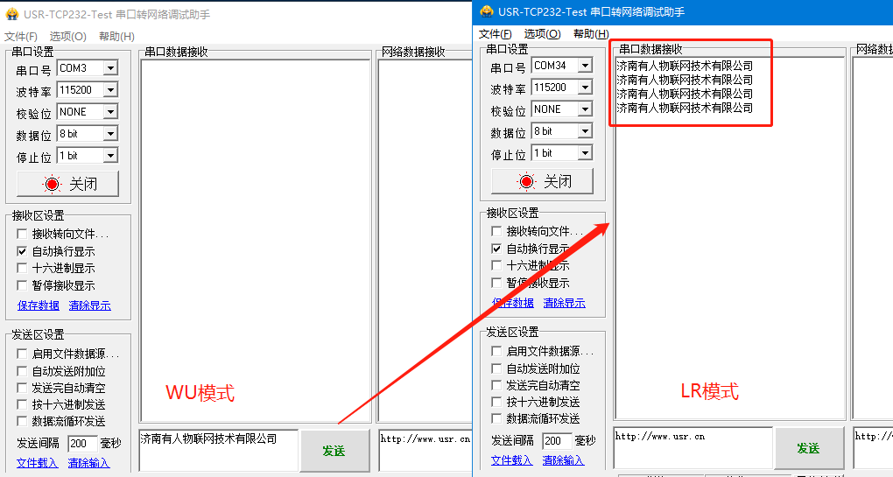
Task: Click the app icon in the right window title bar
Action: (486, 11)
